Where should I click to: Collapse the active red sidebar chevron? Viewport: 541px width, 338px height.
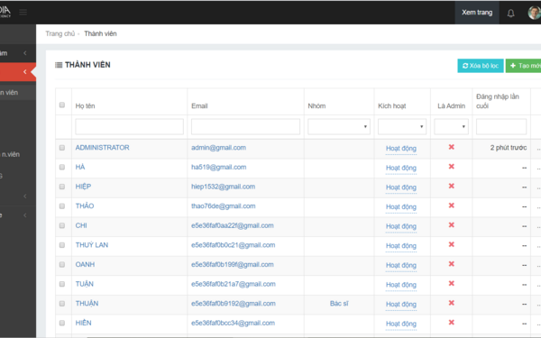pyautogui.click(x=25, y=72)
